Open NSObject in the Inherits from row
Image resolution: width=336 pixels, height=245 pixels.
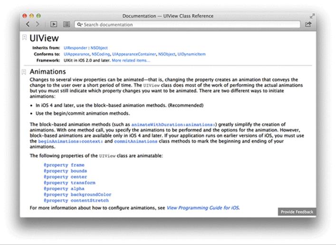click(x=99, y=48)
